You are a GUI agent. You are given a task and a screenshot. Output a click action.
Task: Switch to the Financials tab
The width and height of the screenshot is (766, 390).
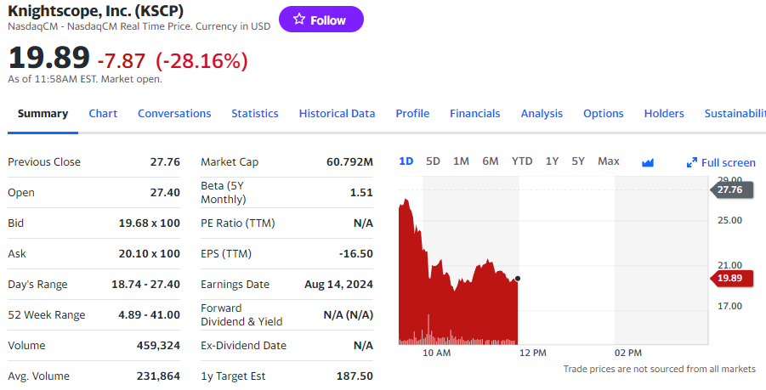(x=475, y=113)
